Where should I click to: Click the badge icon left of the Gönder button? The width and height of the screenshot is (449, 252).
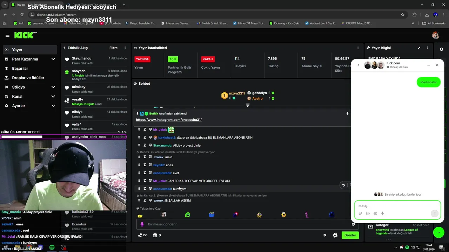coord(335,235)
